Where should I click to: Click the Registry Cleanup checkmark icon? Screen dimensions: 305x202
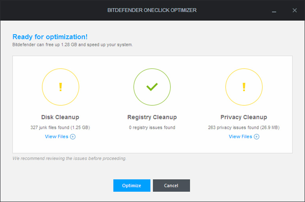coord(152,87)
